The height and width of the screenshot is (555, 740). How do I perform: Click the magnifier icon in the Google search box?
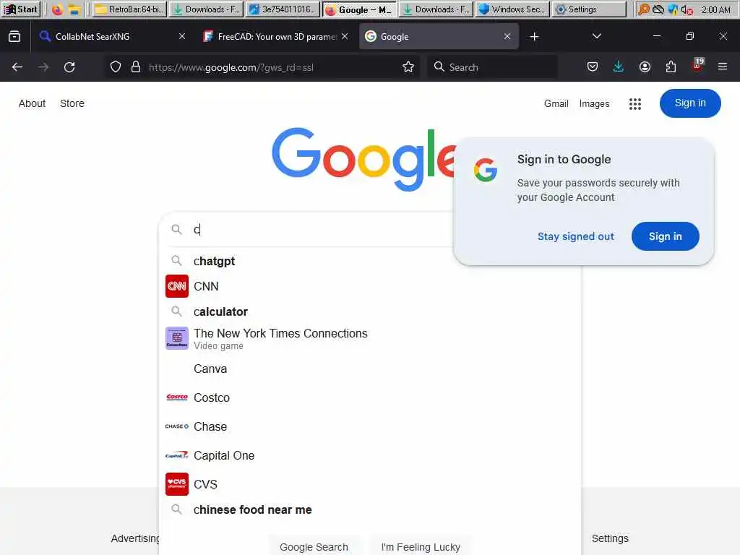click(x=176, y=229)
